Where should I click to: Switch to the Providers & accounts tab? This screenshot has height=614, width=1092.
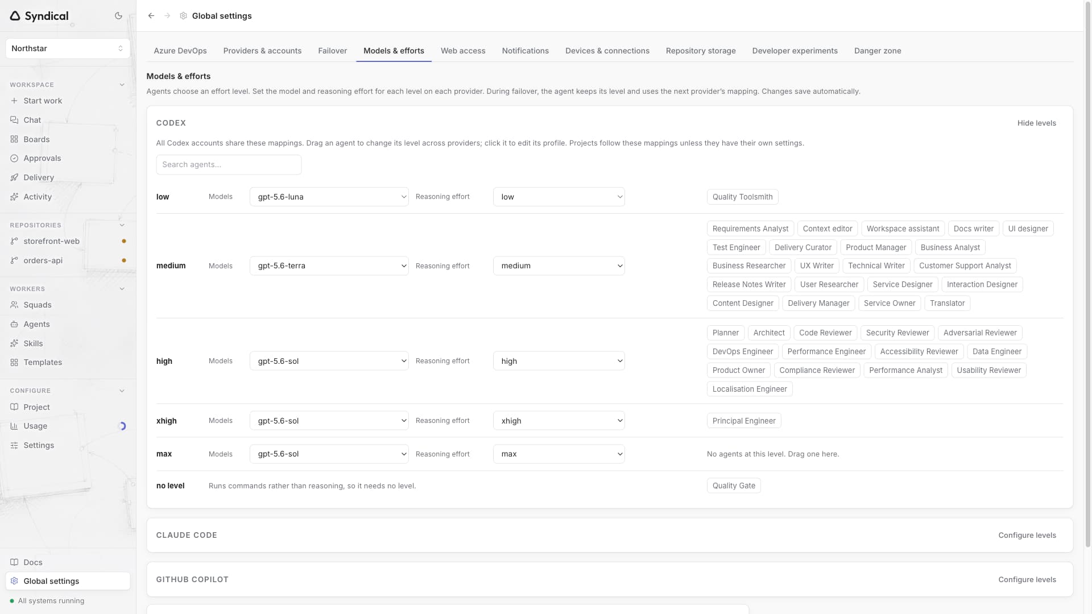[262, 51]
